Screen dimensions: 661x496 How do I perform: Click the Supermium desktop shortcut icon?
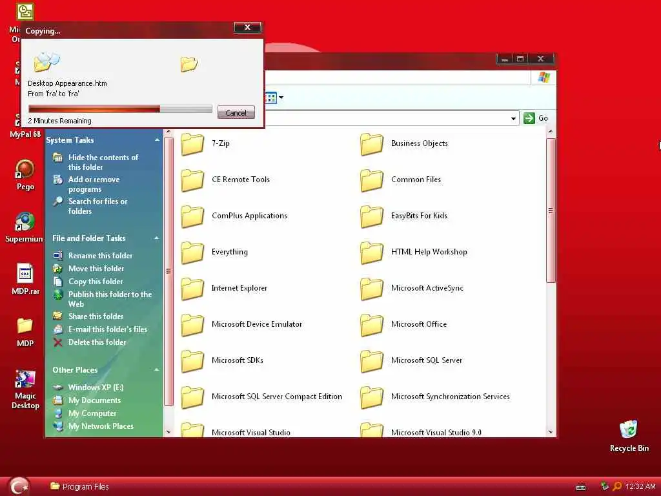25,222
